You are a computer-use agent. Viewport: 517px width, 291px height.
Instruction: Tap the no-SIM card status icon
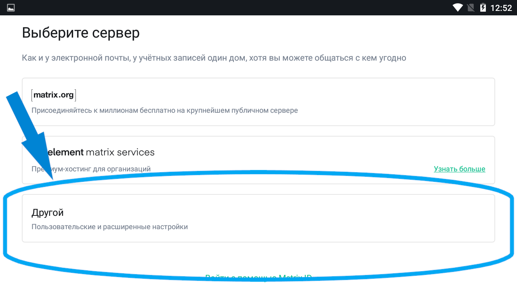[x=470, y=8]
